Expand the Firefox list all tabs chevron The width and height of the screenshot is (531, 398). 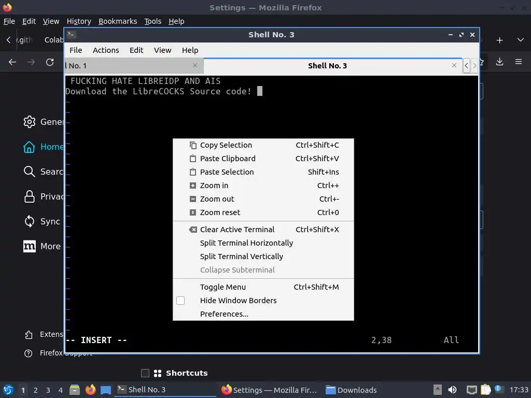pyautogui.click(x=521, y=40)
